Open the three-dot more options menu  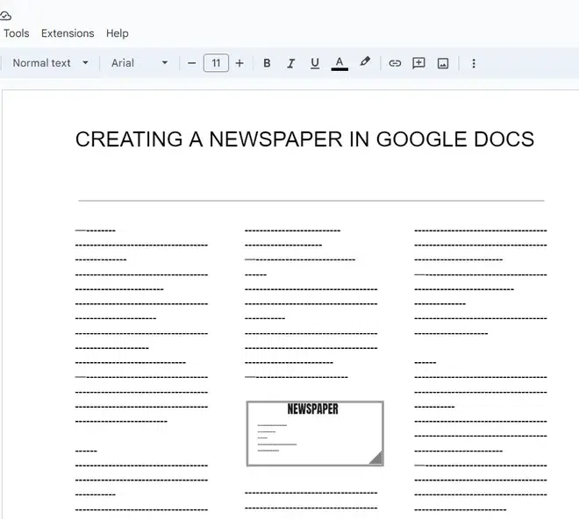[x=474, y=63]
